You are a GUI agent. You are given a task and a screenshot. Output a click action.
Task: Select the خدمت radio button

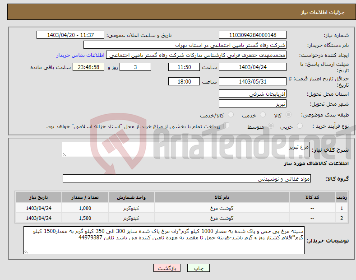[263, 115]
